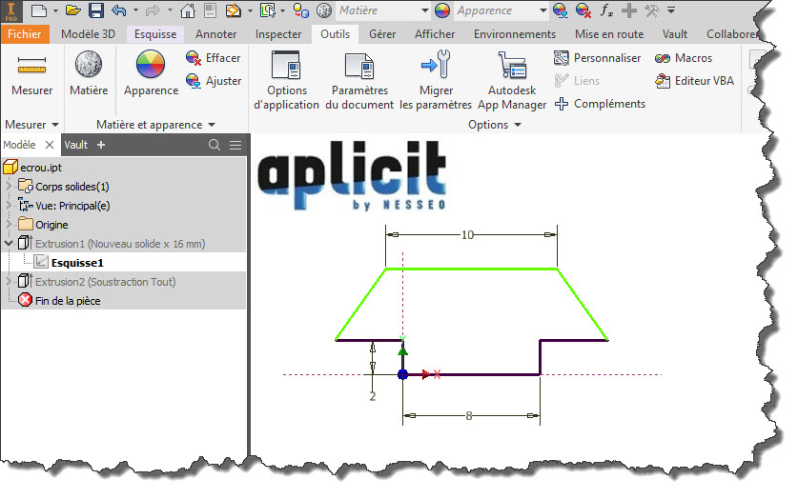Open the Compléments add-ins manager
This screenshot has width=798, height=499.
pos(600,104)
